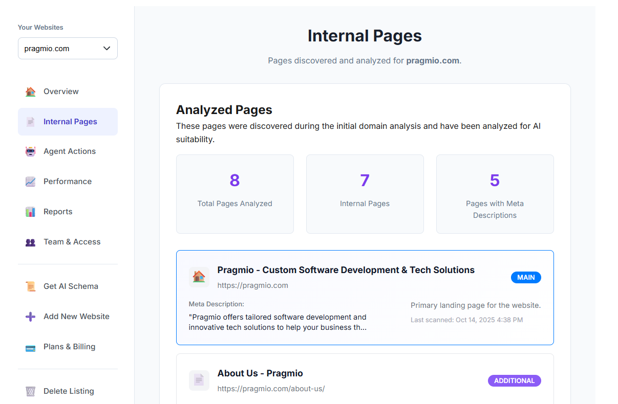Click the https://pragmio.com/about-us/ URL
The height and width of the screenshot is (404, 618).
click(x=271, y=389)
